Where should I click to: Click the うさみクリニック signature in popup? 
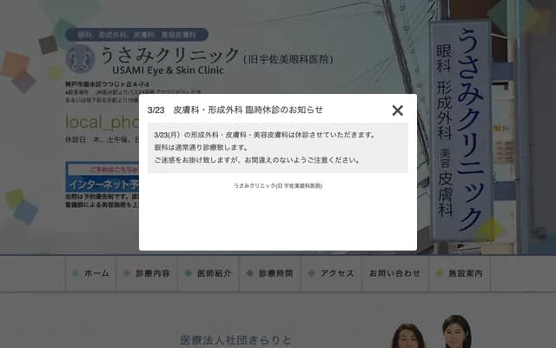click(278, 186)
